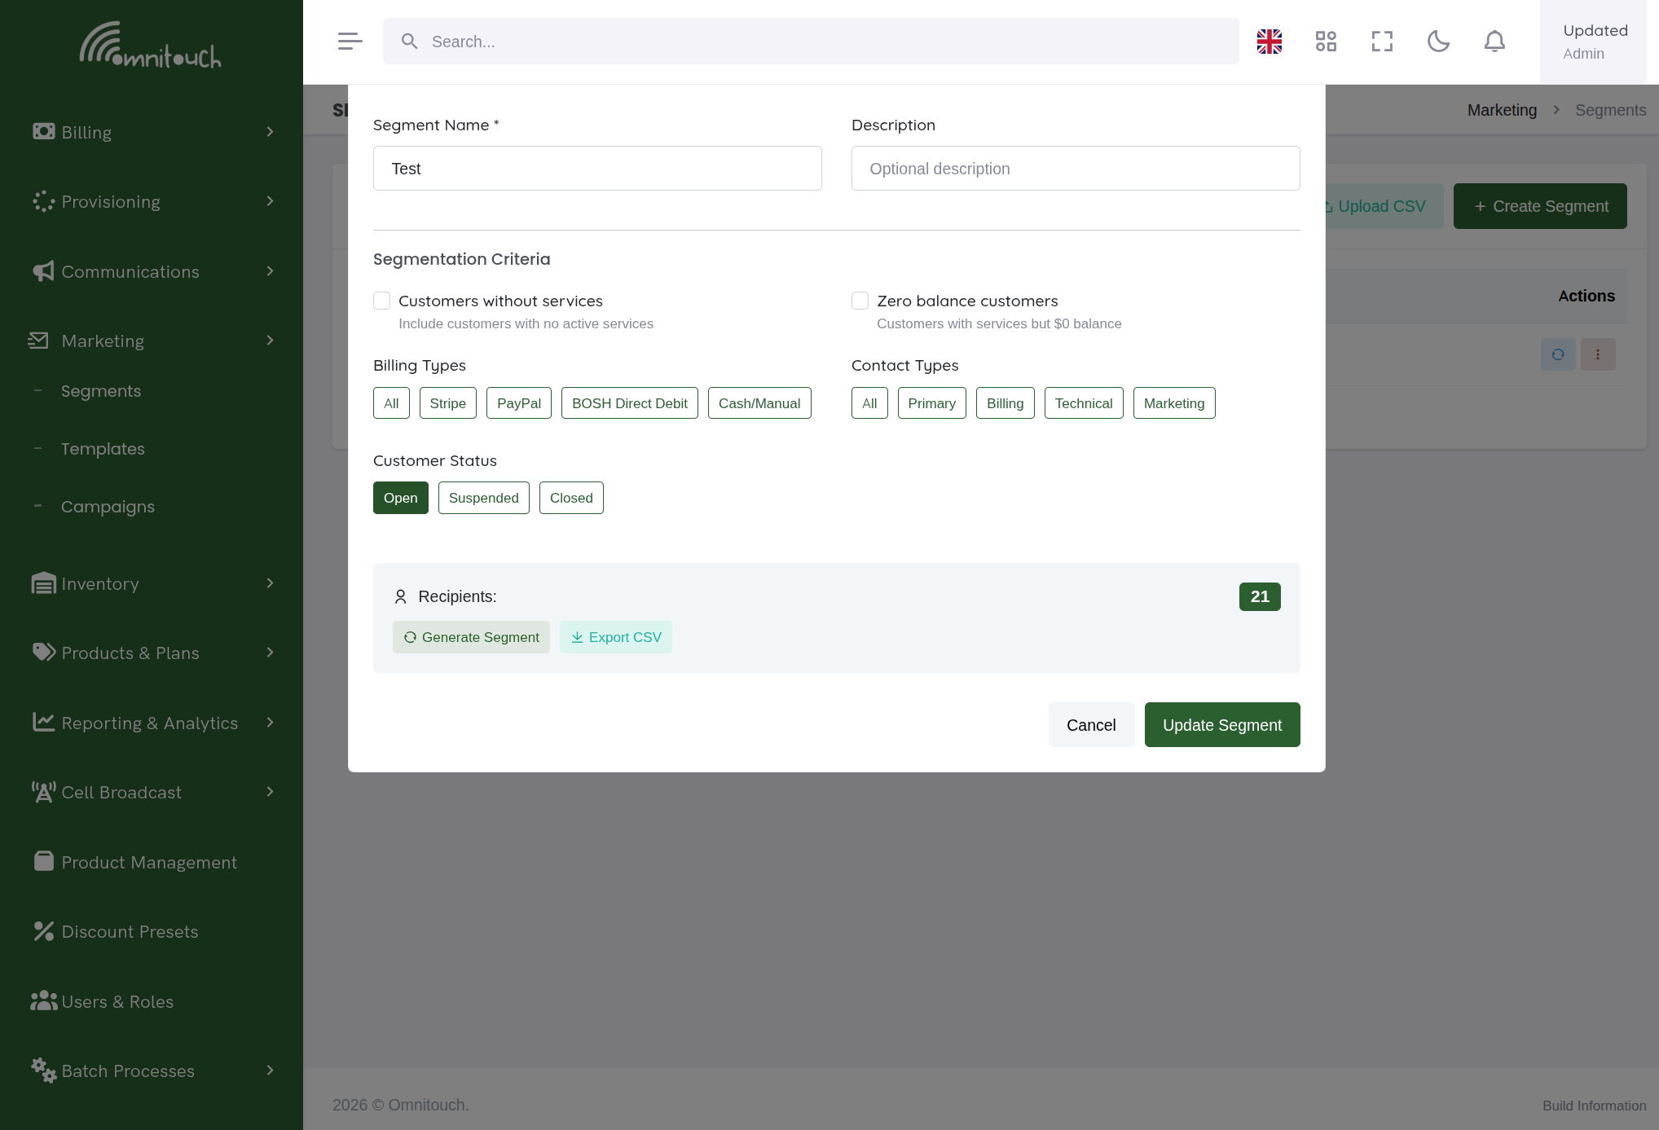The image size is (1659, 1130).
Task: Open Segments in the Marketing submenu
Action: pos(101,391)
